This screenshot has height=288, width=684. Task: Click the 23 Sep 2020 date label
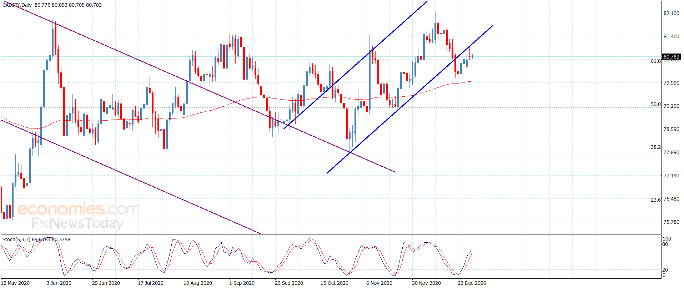(x=289, y=283)
